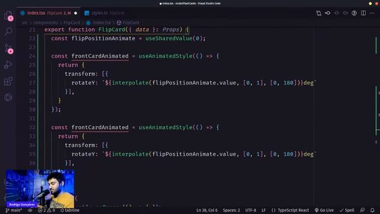Click the Props type on line 21
This screenshot has width=380, height=214.
coord(170,30)
